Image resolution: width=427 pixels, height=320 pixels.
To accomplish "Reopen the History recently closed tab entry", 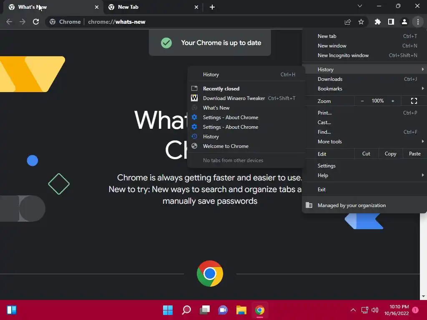I will coord(246,137).
